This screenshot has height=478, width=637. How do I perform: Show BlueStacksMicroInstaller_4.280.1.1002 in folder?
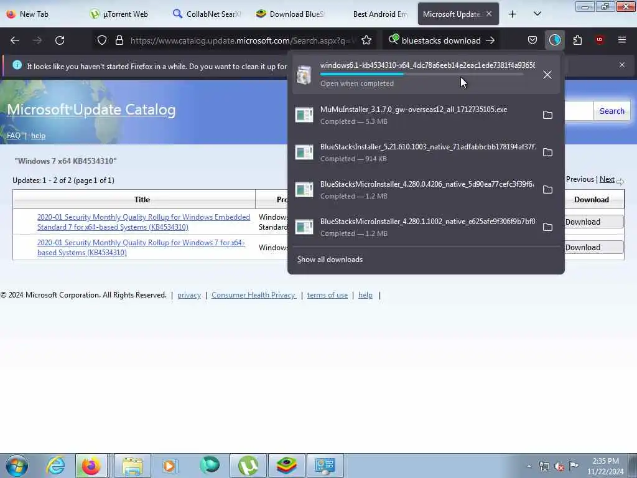click(547, 227)
